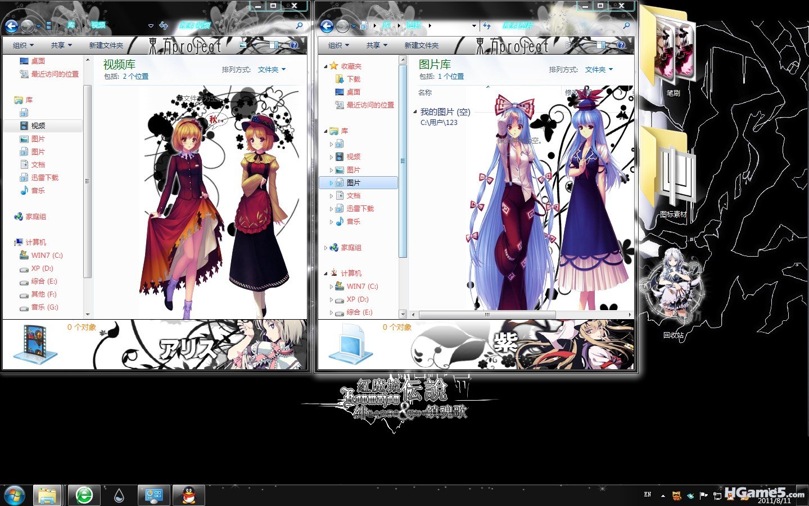Click the search magnifier in video library window

coord(299,26)
